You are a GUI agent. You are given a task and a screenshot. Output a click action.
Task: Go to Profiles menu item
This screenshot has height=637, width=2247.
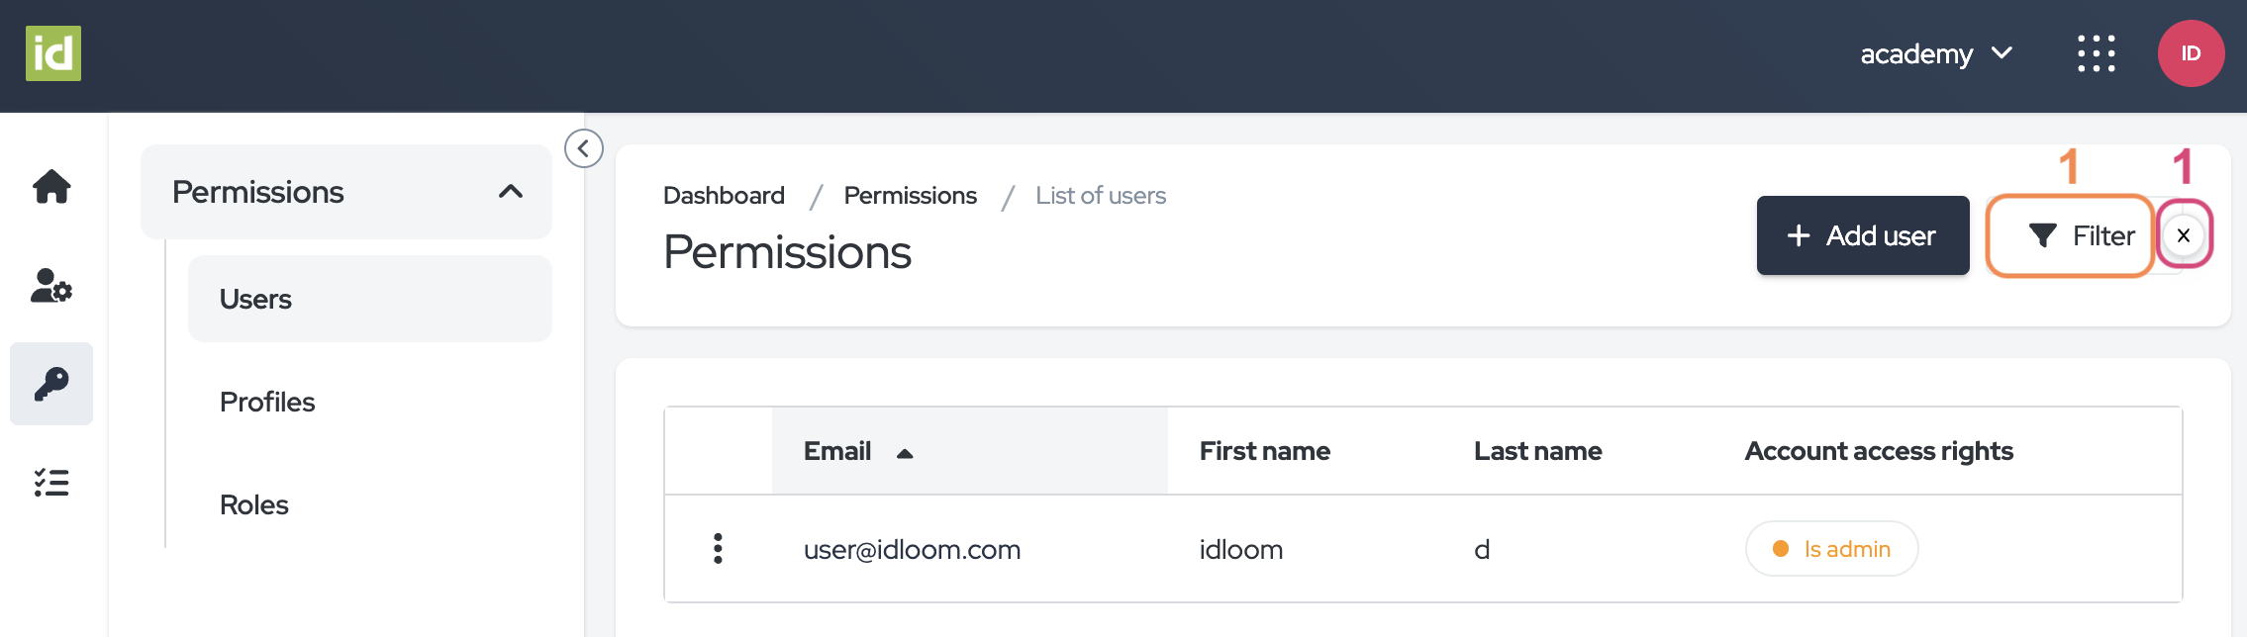(x=267, y=402)
